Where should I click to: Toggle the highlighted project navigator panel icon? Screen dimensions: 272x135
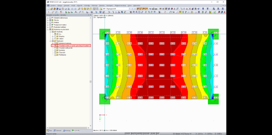(x=94, y=9)
